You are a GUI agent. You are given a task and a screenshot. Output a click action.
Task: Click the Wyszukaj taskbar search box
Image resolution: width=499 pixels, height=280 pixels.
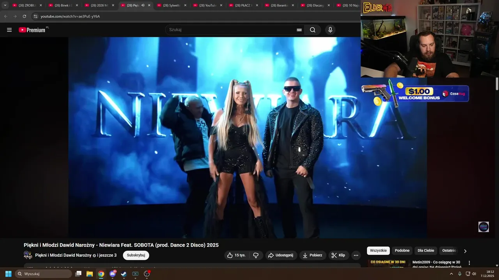point(44,274)
